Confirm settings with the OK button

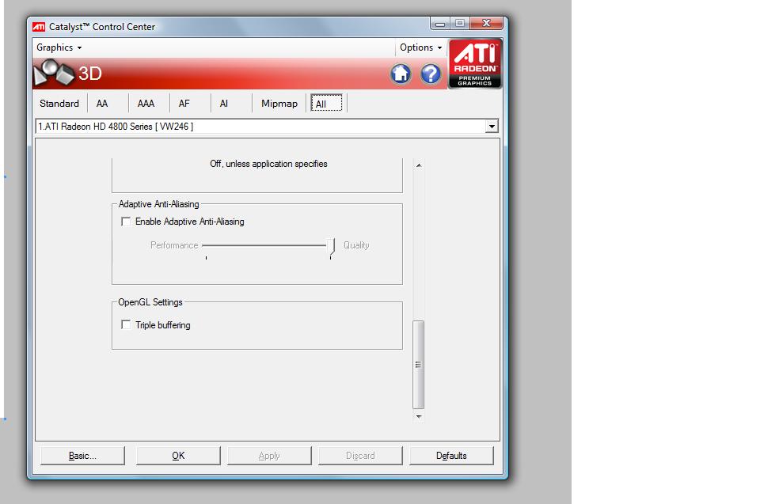pos(178,456)
